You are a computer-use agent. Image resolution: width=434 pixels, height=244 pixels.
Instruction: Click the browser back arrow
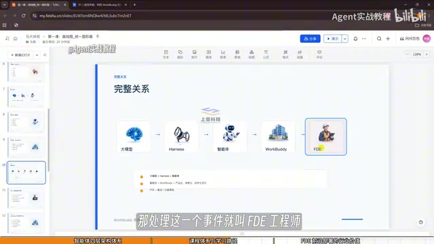5,16
